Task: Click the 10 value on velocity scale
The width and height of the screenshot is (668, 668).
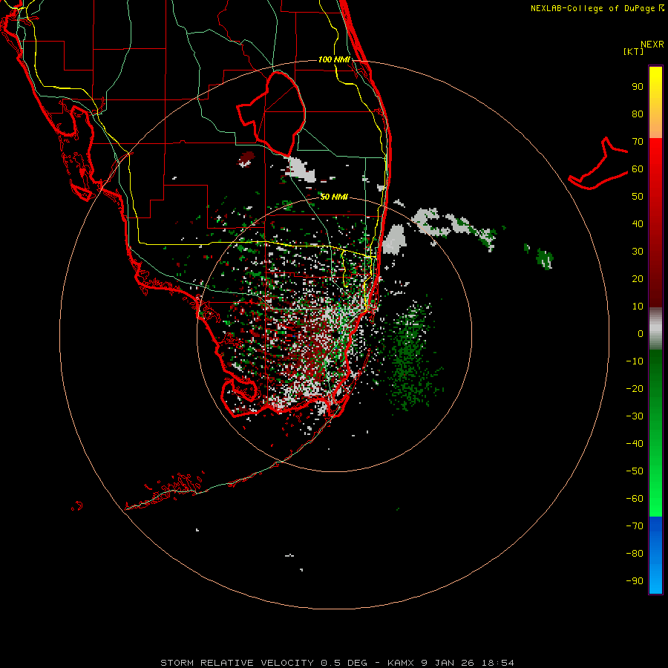Action: click(x=638, y=307)
